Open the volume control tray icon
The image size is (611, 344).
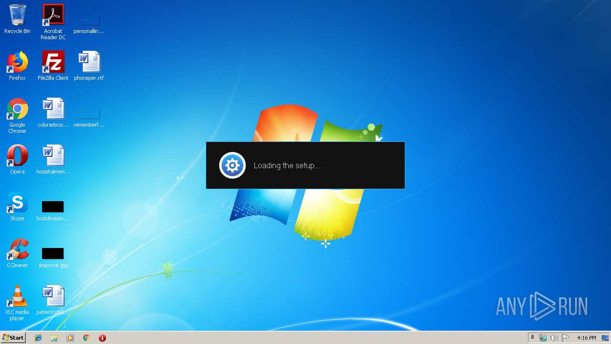pos(554,338)
